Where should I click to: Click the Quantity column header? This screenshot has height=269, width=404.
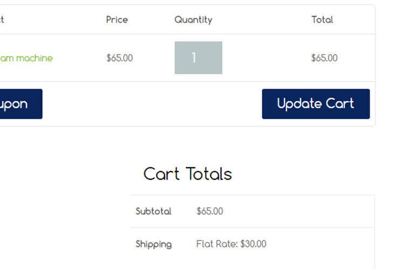coord(193,19)
